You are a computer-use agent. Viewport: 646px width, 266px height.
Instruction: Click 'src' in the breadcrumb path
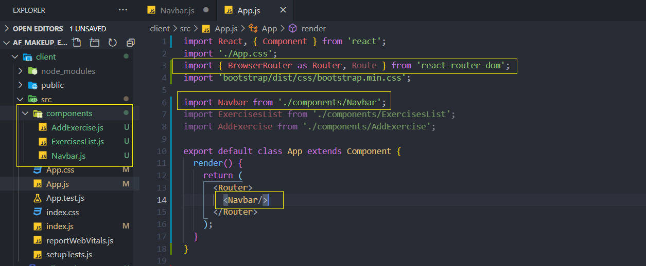[185, 29]
